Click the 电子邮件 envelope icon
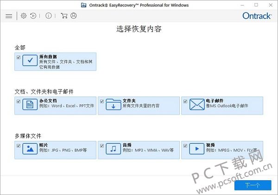The image size is (278, 195). point(197,104)
